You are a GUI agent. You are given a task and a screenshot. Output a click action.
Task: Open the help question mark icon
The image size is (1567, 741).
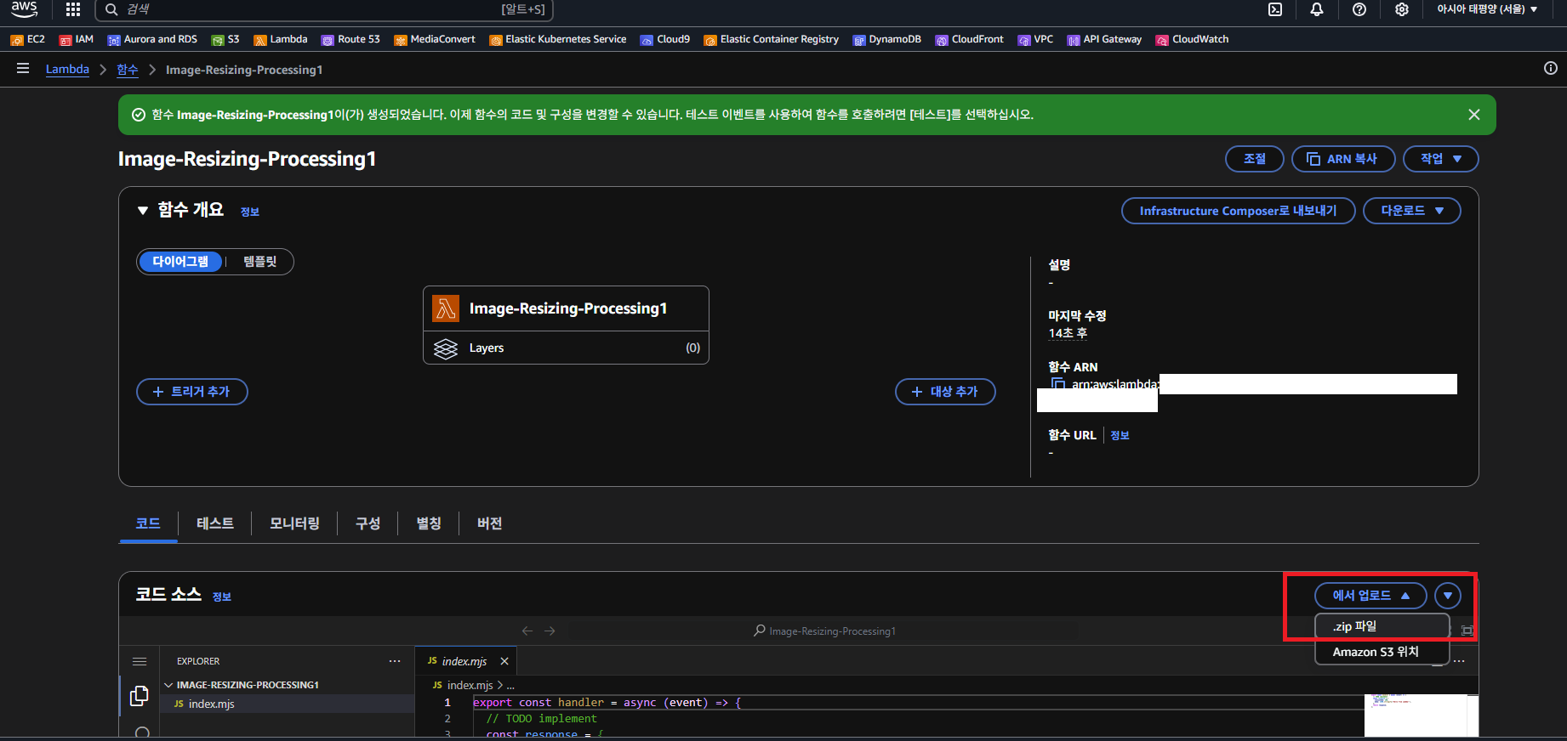(1359, 9)
